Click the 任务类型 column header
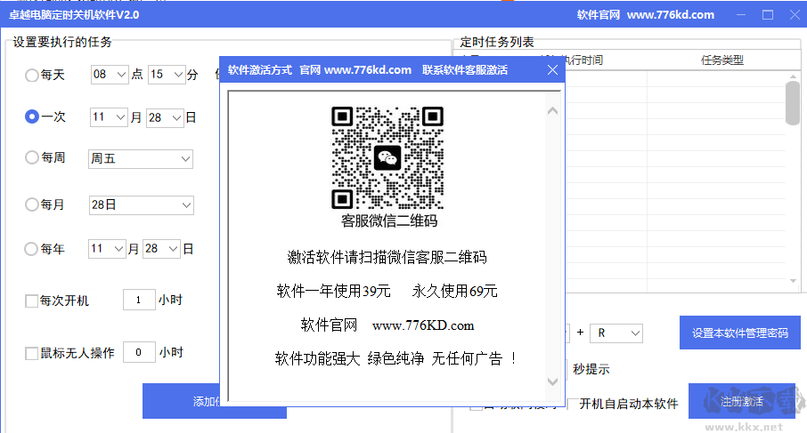Image resolution: width=807 pixels, height=433 pixels. click(x=722, y=60)
